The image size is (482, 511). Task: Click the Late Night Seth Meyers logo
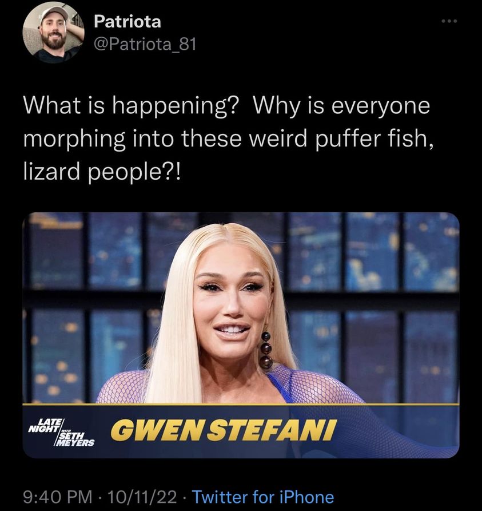[x=61, y=432]
